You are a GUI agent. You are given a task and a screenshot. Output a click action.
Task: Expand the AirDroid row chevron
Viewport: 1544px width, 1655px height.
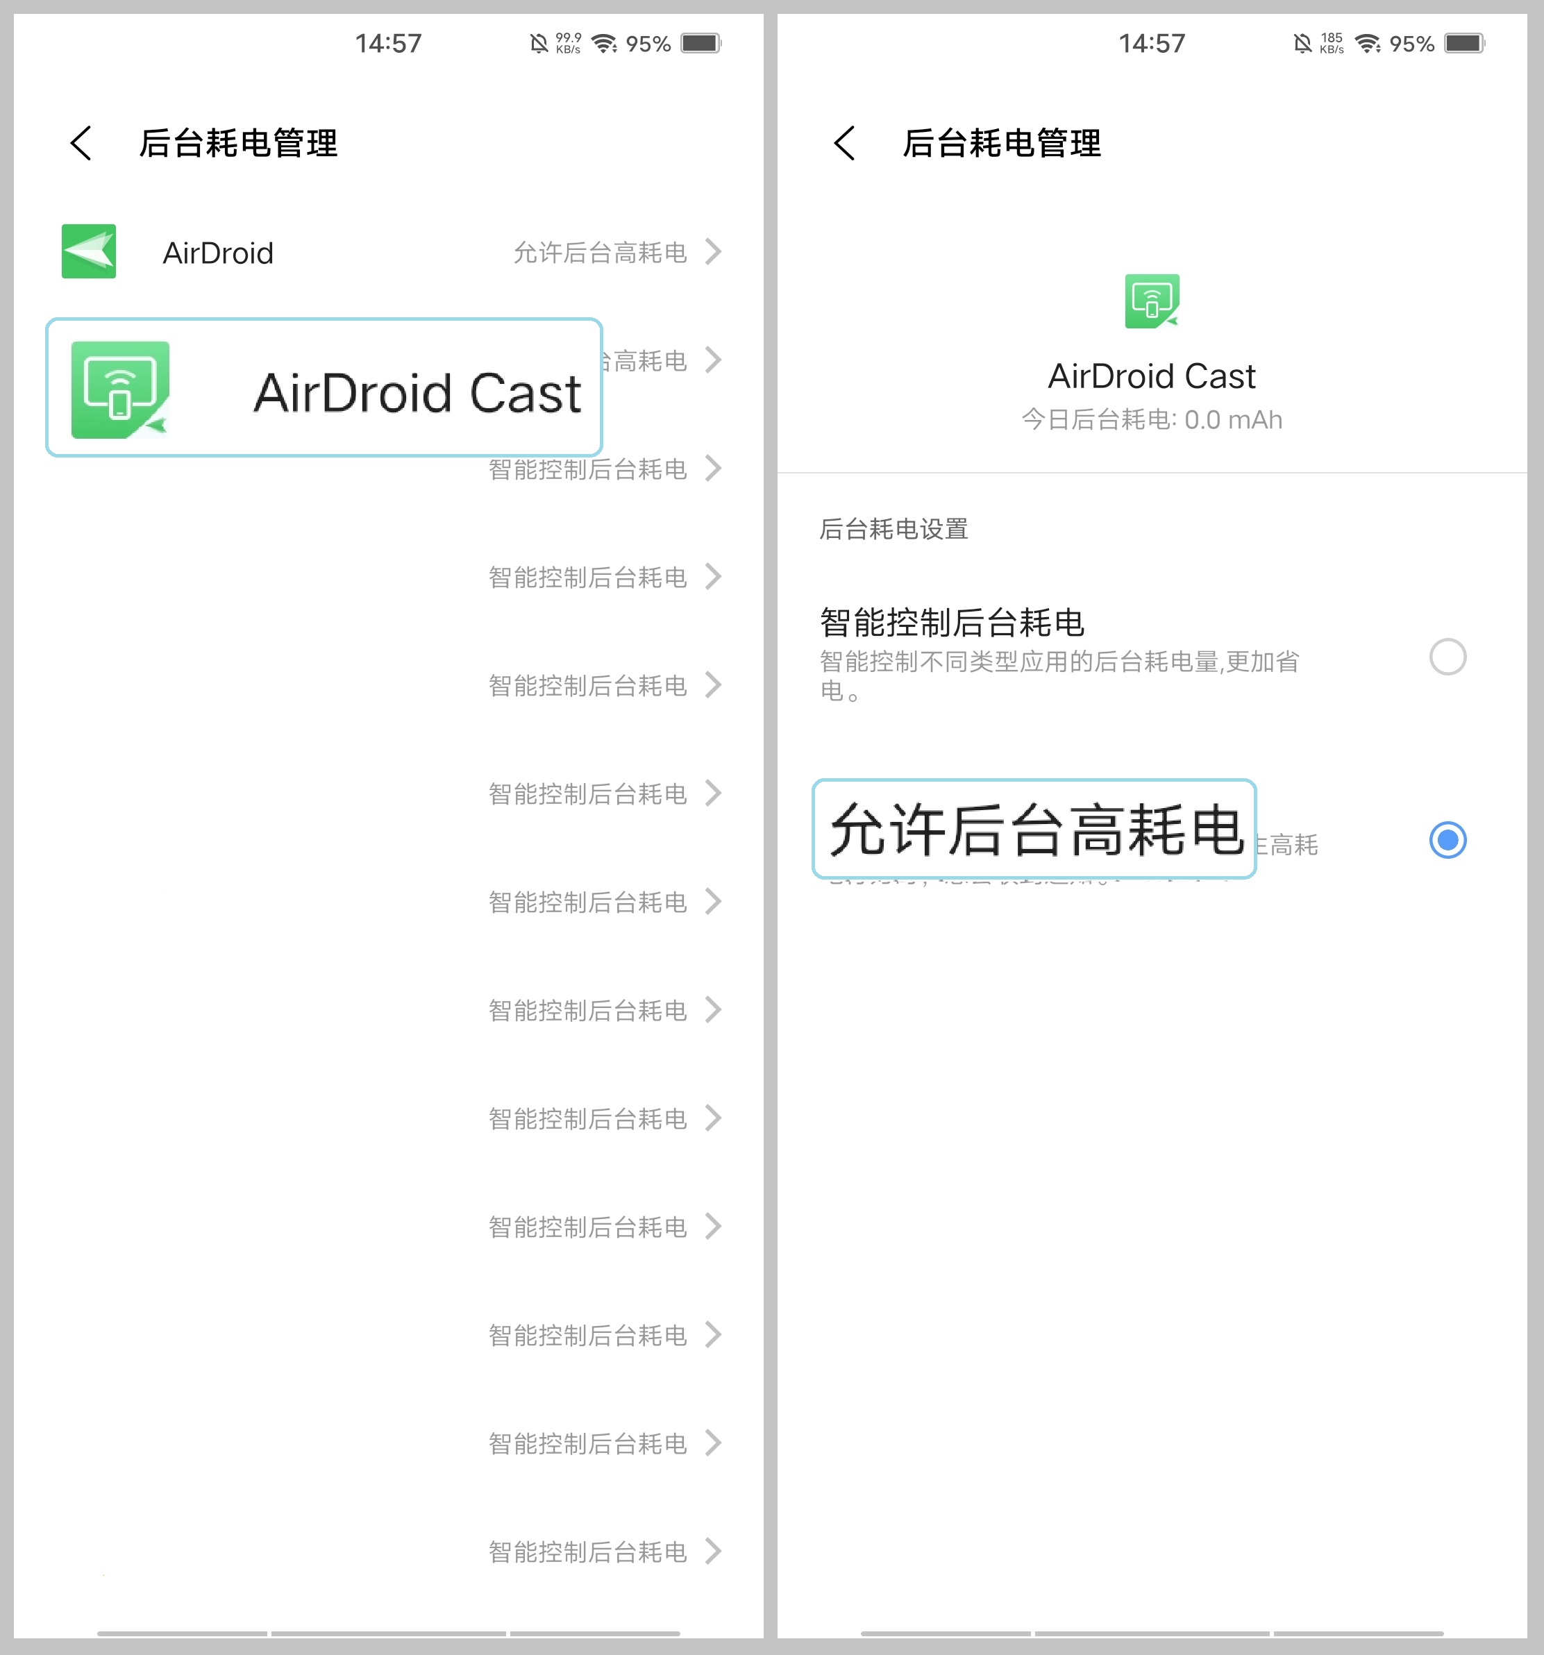pos(713,251)
